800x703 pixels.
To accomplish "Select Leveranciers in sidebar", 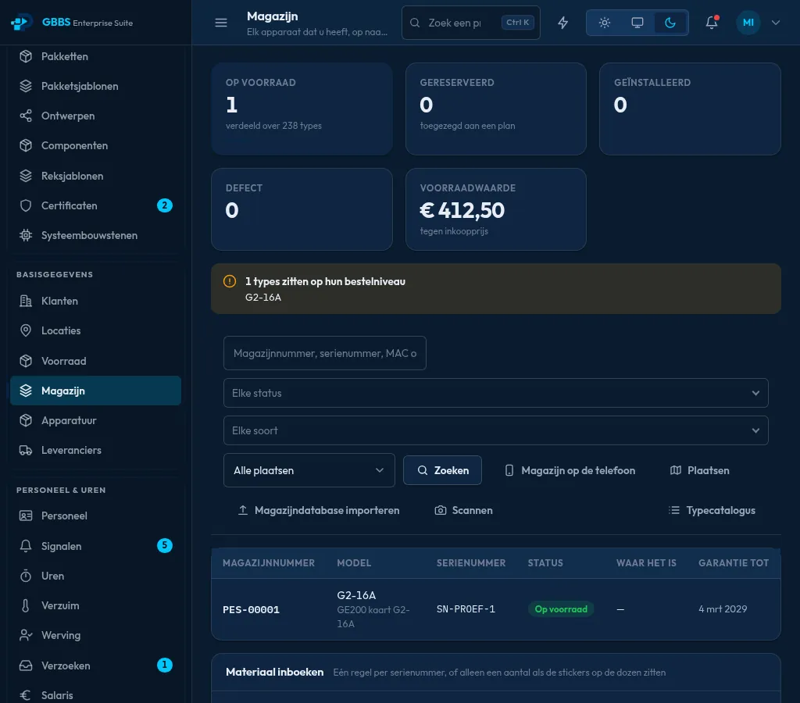I will pyautogui.click(x=95, y=450).
